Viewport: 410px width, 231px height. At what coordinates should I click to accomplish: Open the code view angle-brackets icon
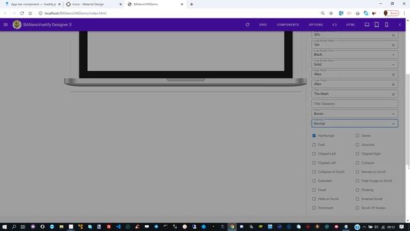(334, 24)
